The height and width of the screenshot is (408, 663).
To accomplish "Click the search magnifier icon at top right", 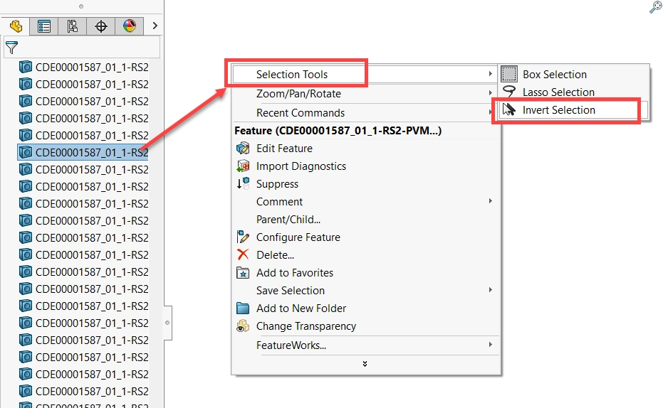I will 655,7.
